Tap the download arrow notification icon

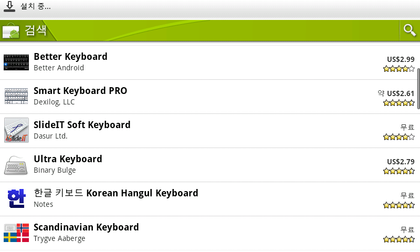point(9,6)
